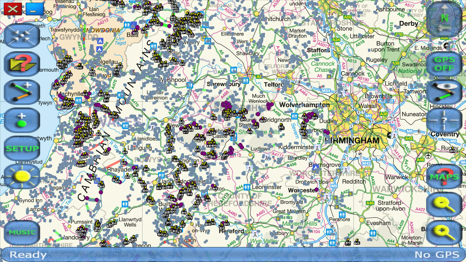Click the Shrewsbury town label

pyautogui.click(x=224, y=84)
